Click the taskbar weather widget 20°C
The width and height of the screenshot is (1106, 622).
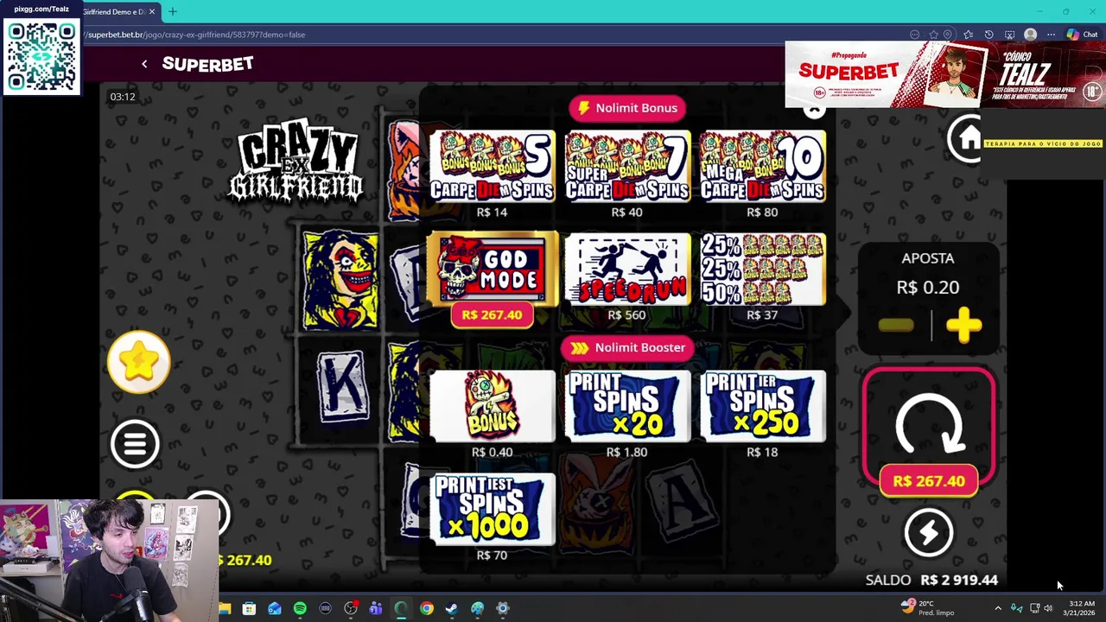[928, 607]
